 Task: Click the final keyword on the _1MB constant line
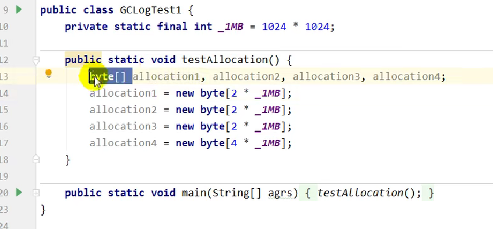(x=172, y=27)
